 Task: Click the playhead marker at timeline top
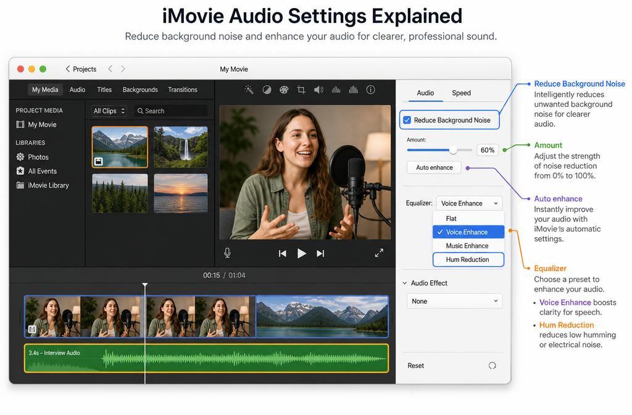[144, 285]
